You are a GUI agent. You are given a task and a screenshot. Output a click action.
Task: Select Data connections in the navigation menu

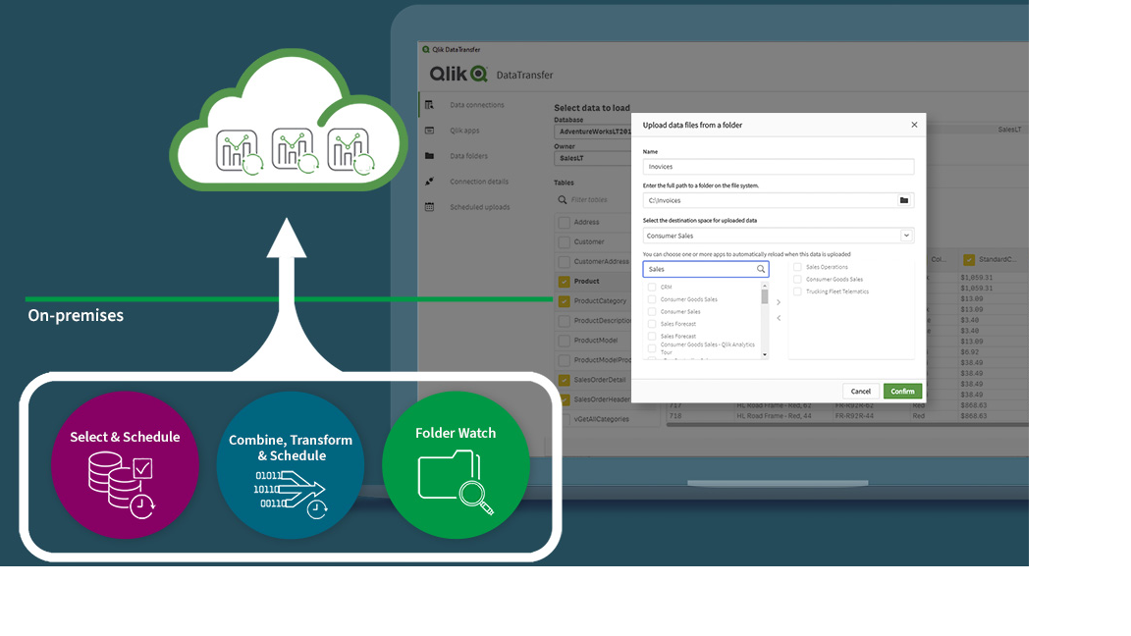(x=478, y=104)
